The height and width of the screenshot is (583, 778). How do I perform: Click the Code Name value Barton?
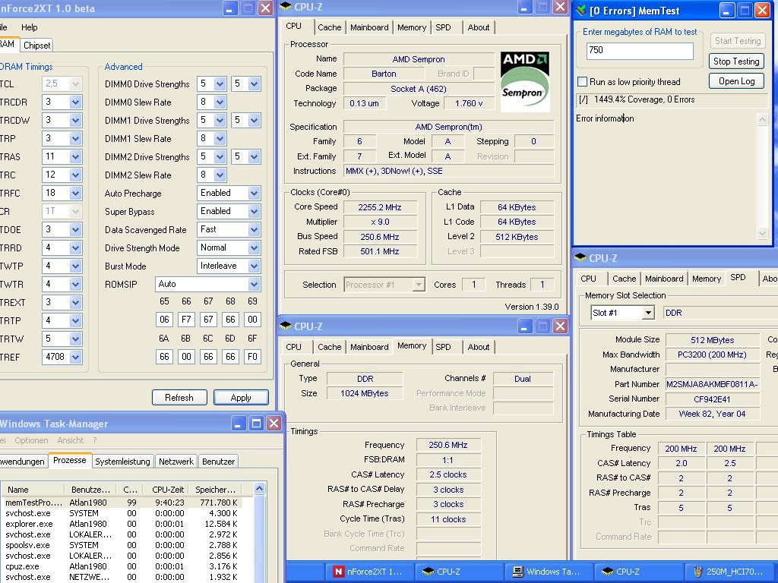tap(384, 74)
